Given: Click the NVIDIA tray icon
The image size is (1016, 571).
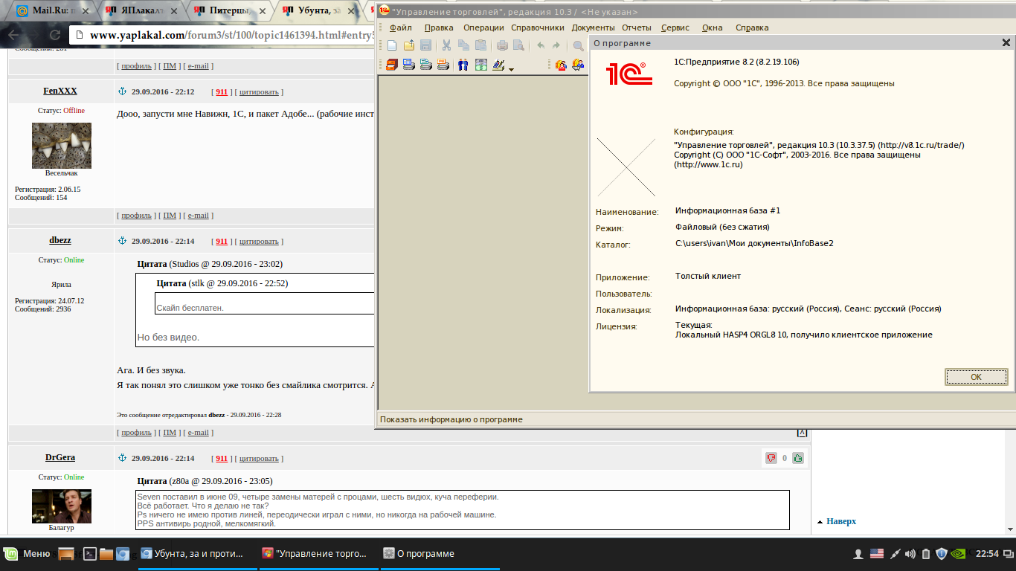Looking at the screenshot, I should tap(959, 553).
